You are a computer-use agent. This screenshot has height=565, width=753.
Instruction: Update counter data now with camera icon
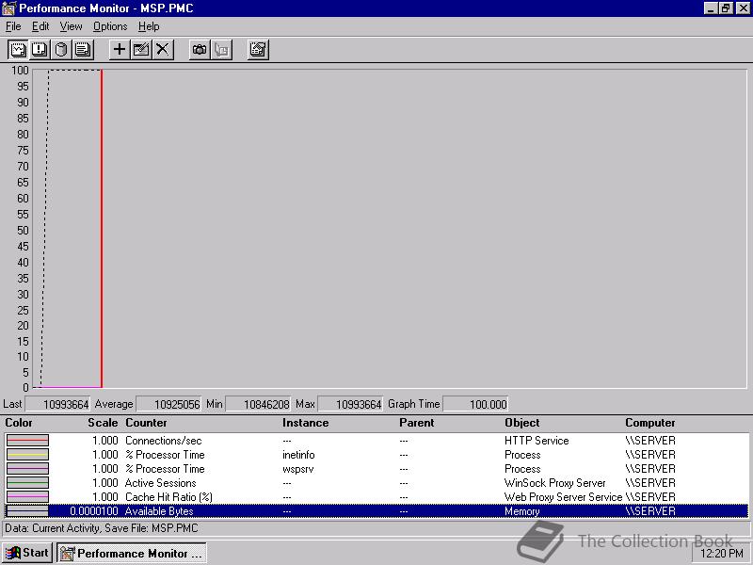[x=200, y=50]
